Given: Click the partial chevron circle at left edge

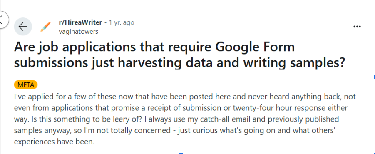Looking at the screenshot, I should [3, 19].
